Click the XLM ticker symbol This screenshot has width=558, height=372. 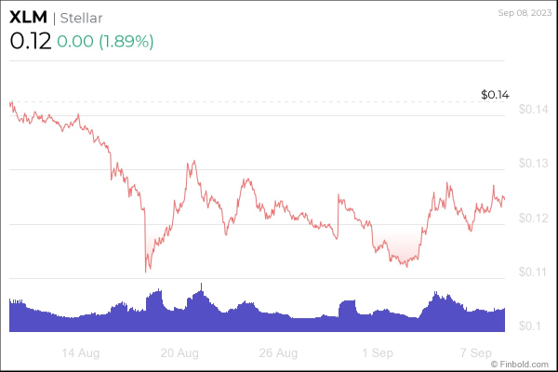[27, 18]
